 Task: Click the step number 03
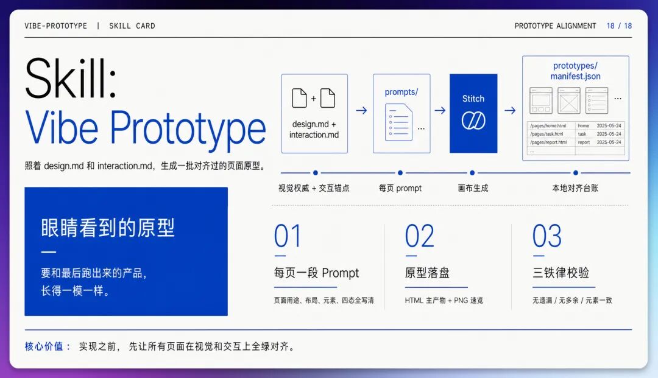coord(547,236)
